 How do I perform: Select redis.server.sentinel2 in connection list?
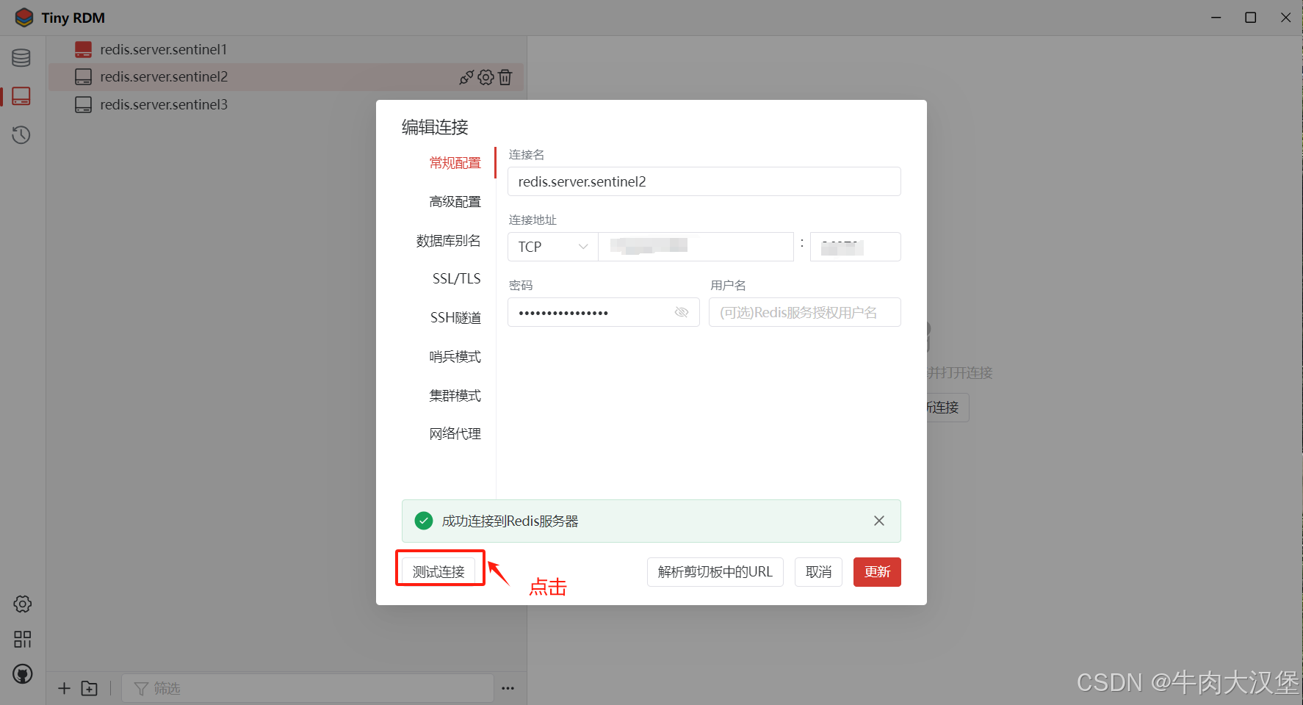click(x=286, y=77)
